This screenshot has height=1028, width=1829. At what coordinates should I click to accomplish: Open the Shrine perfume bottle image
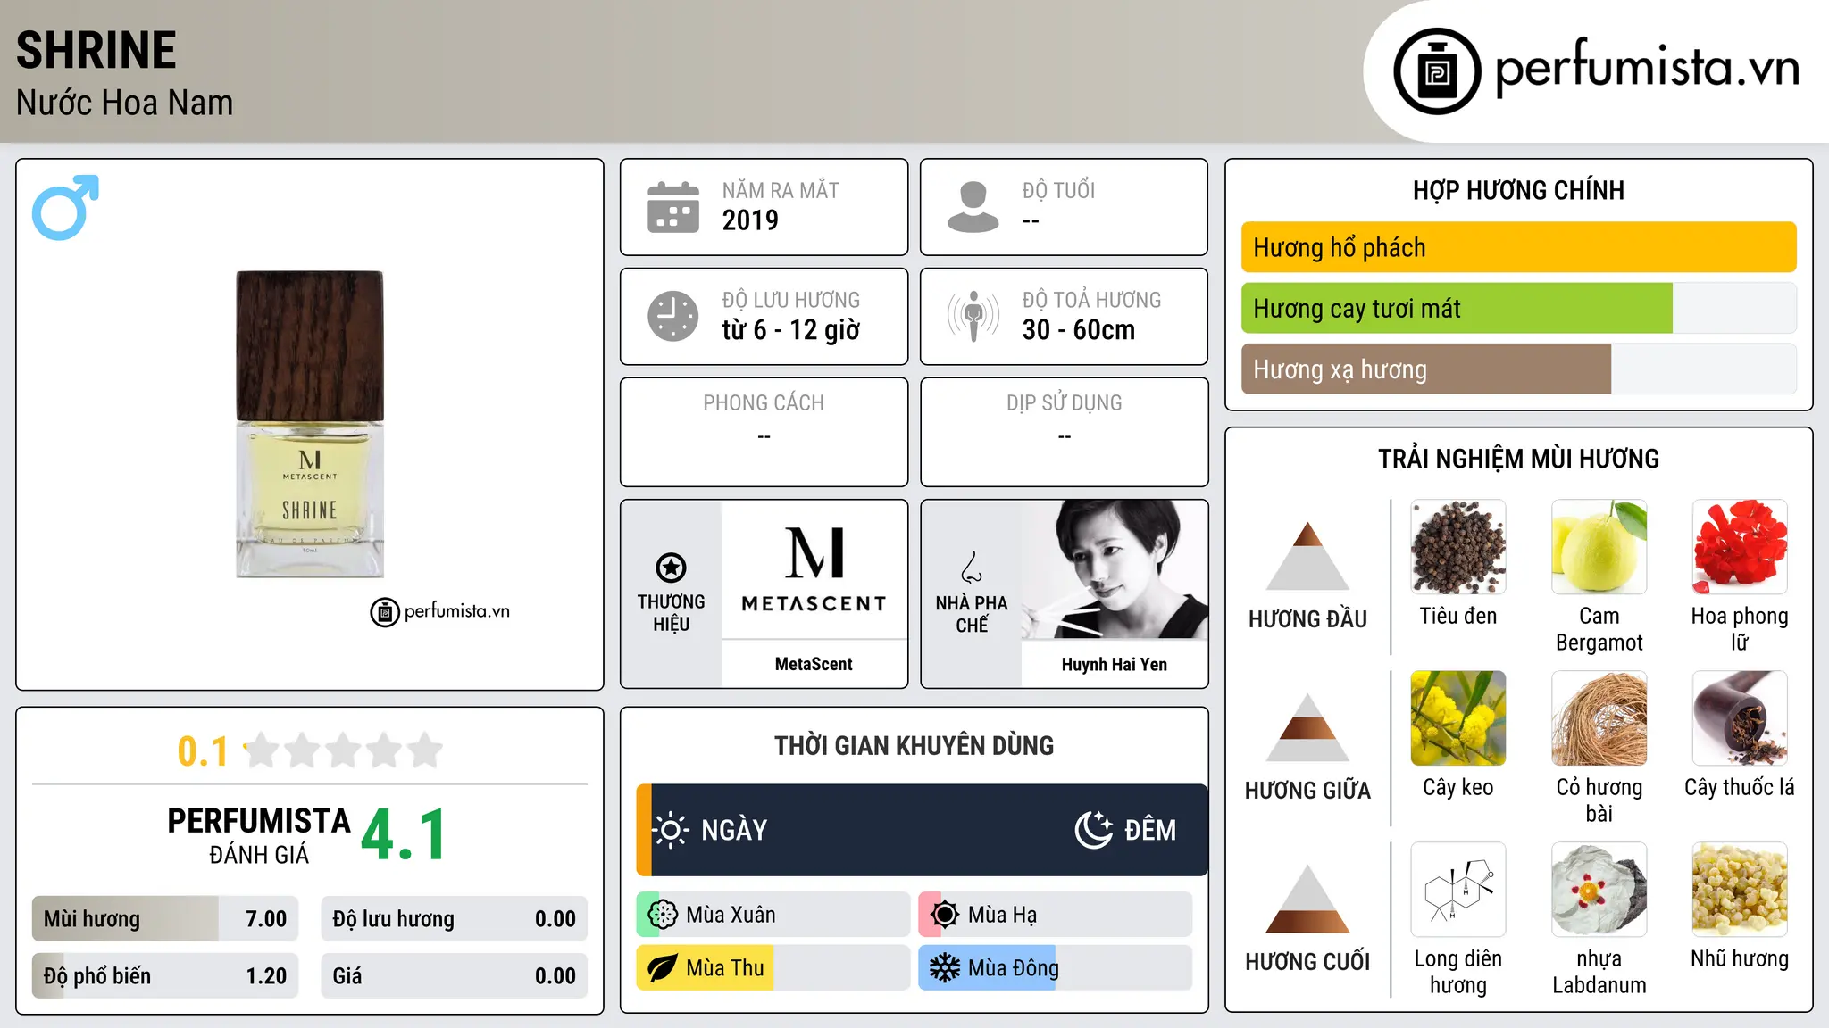click(310, 425)
